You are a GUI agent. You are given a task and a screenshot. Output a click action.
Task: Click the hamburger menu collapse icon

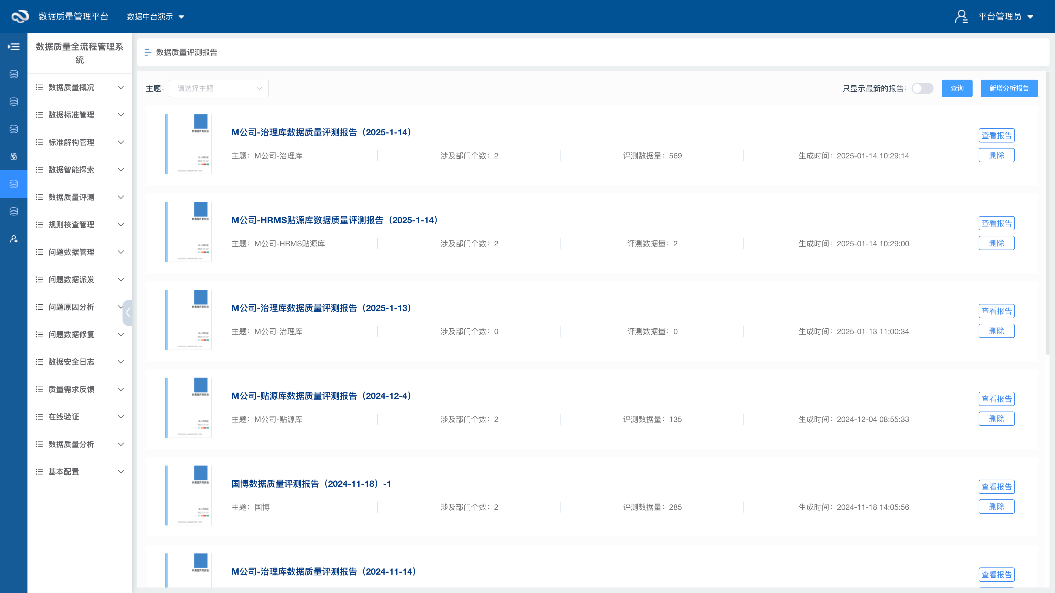click(x=13, y=47)
